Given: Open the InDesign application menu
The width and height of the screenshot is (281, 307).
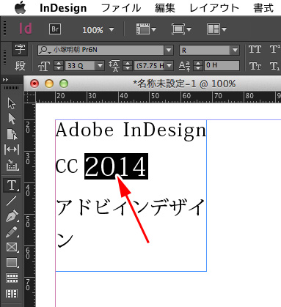Looking at the screenshot, I should coord(63,8).
